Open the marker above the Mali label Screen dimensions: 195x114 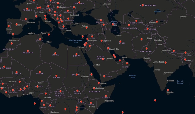(x=17, y=72)
